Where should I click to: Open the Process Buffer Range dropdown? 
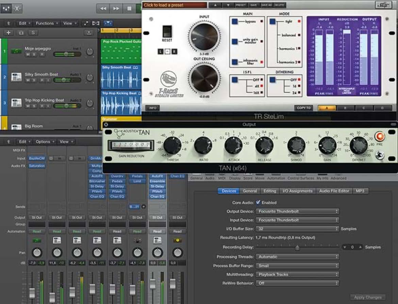[298, 266]
